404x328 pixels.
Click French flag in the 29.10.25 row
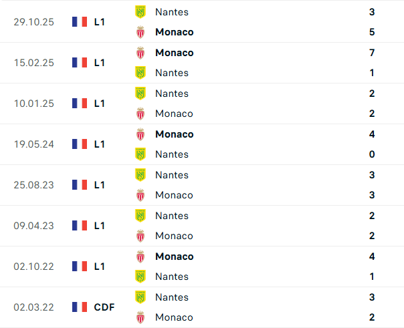[x=80, y=22]
